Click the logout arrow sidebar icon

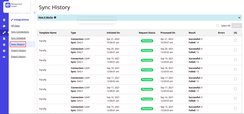point(4,57)
